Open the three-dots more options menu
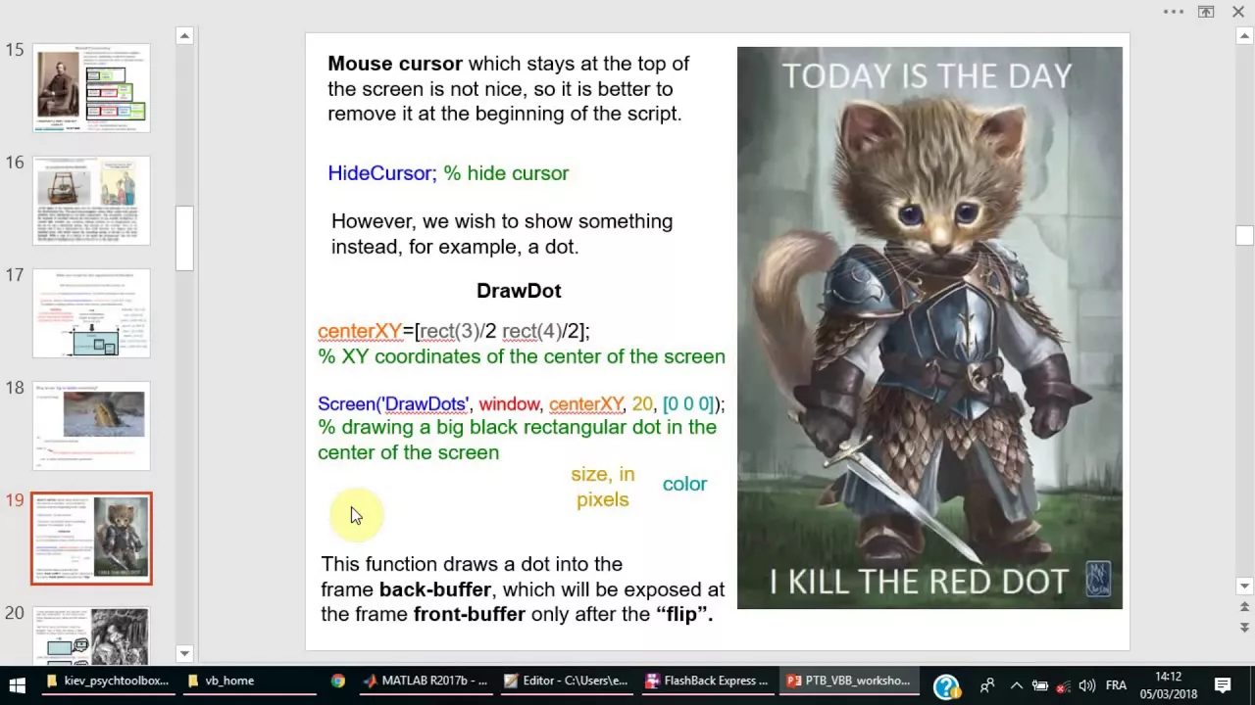Image resolution: width=1255 pixels, height=705 pixels. click(1174, 12)
